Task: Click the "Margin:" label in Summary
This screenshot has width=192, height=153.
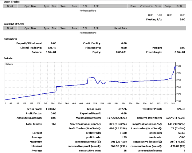Action: (x=157, y=48)
